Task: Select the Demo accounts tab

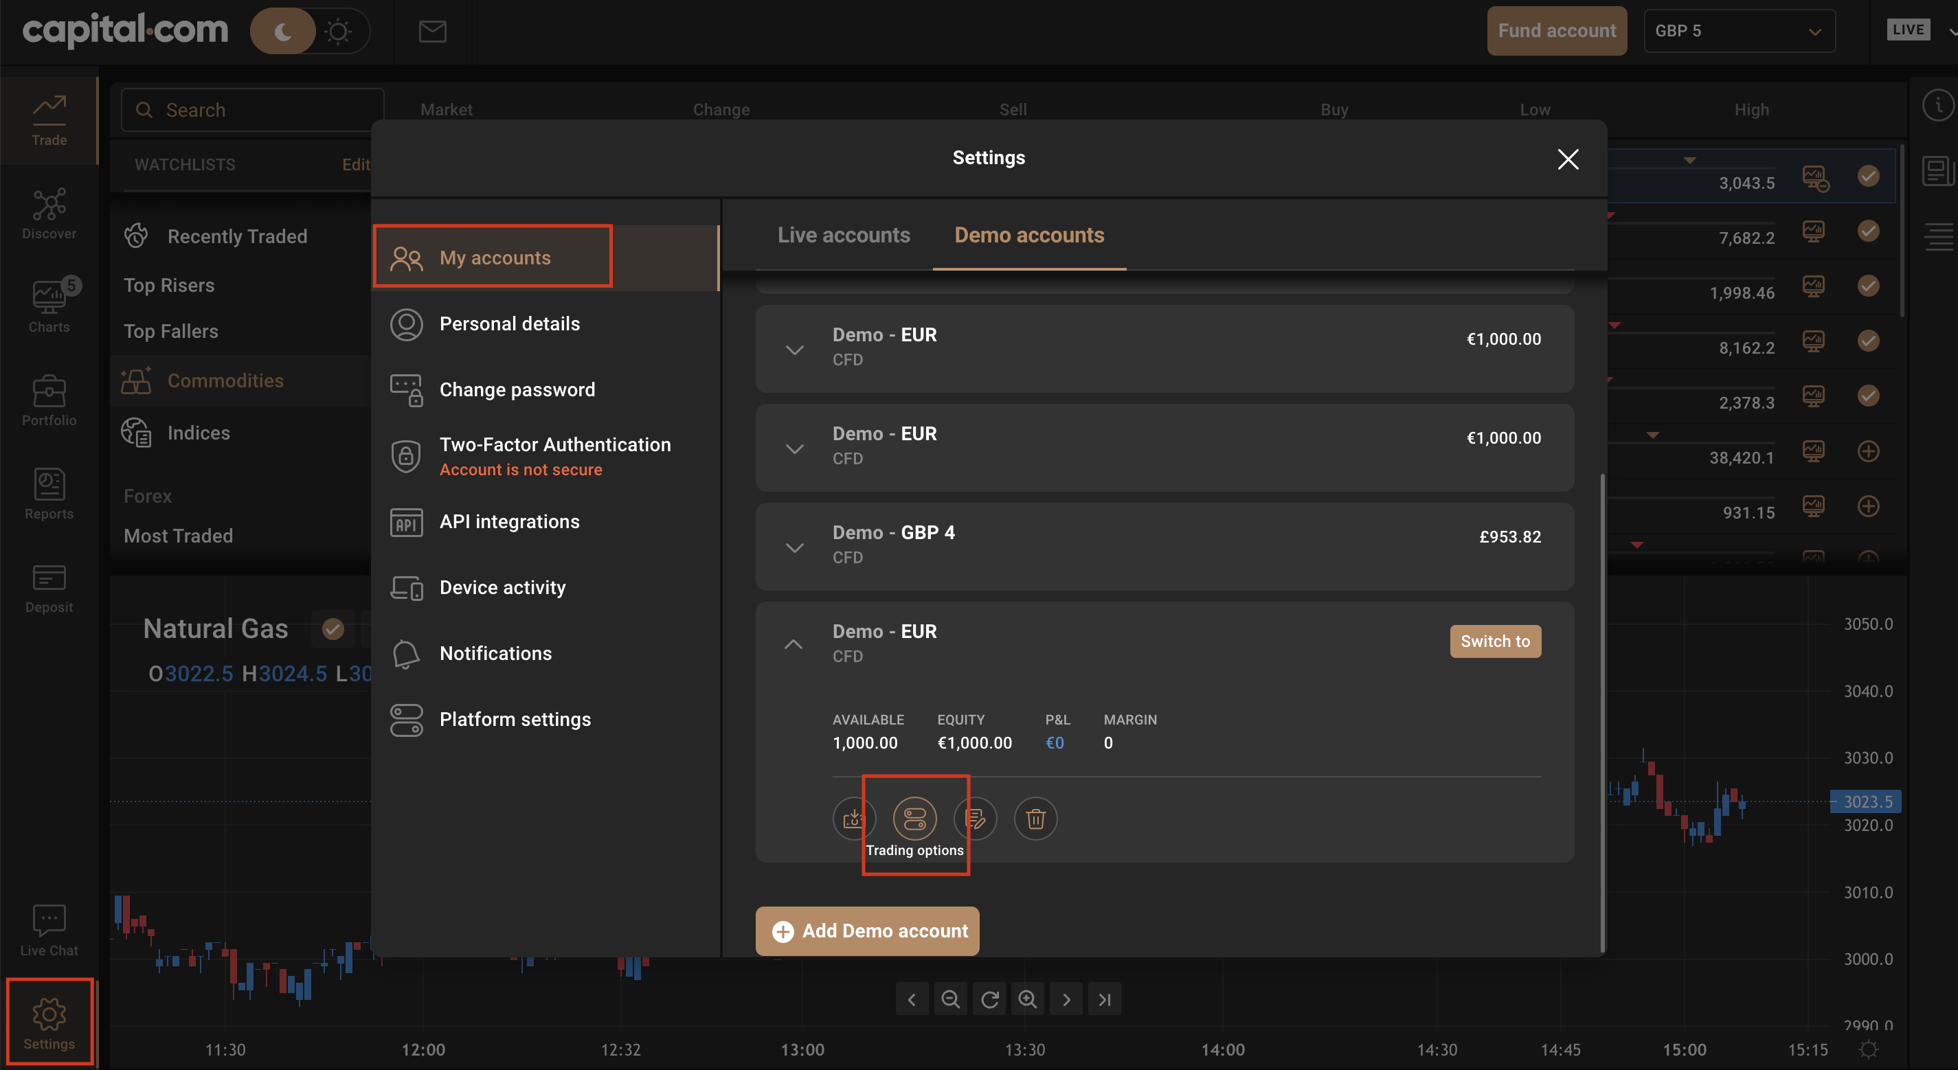Action: [x=1029, y=235]
